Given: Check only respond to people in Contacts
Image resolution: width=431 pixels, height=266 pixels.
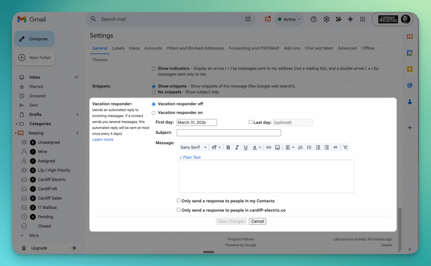Looking at the screenshot, I should 178,200.
